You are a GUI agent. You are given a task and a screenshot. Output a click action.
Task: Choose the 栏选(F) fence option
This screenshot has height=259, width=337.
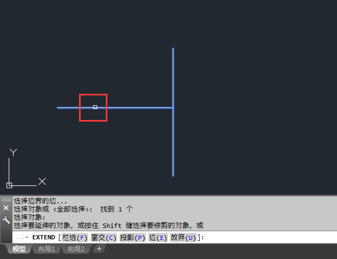(x=75, y=238)
